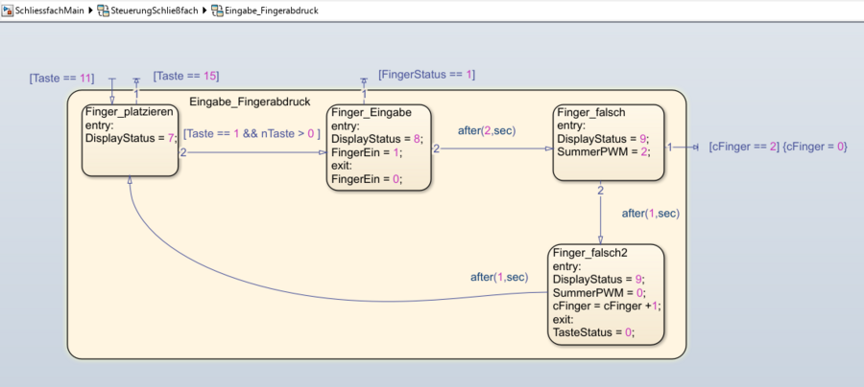This screenshot has height=387, width=864.
Task: Expand the arrow after SteuerungSchließfach breadcrumb
Action: (x=204, y=10)
